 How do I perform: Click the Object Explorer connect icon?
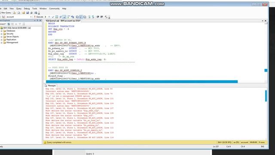(x=9, y=24)
